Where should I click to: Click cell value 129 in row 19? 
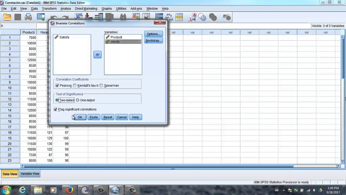point(45,138)
